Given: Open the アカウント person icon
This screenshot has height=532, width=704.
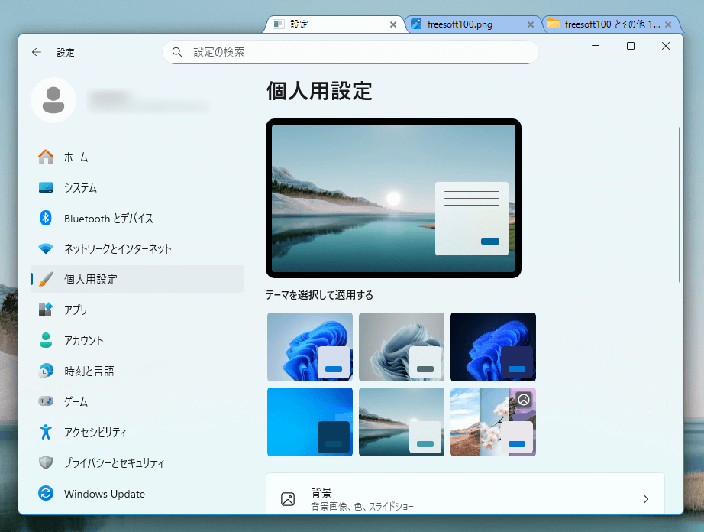Looking at the screenshot, I should pos(46,340).
